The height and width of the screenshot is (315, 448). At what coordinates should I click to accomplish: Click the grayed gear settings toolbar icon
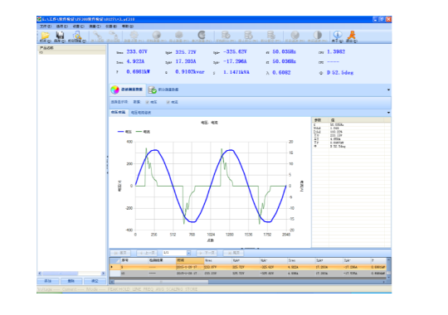tap(134, 35)
